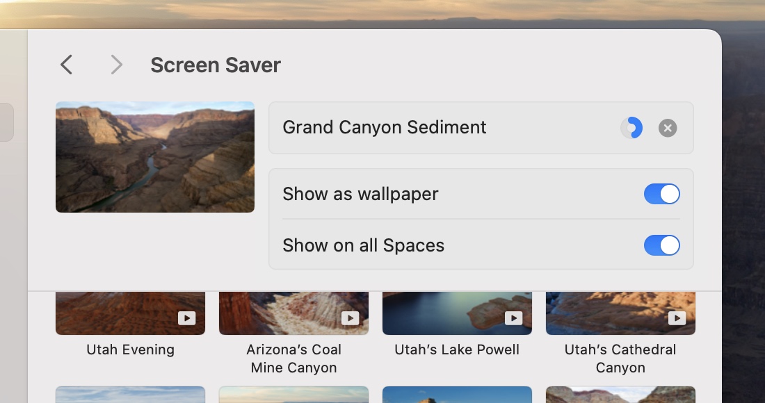The image size is (765, 403).
Task: Click play icon on Arizona's Coal Mine Canyon
Action: tap(350, 318)
